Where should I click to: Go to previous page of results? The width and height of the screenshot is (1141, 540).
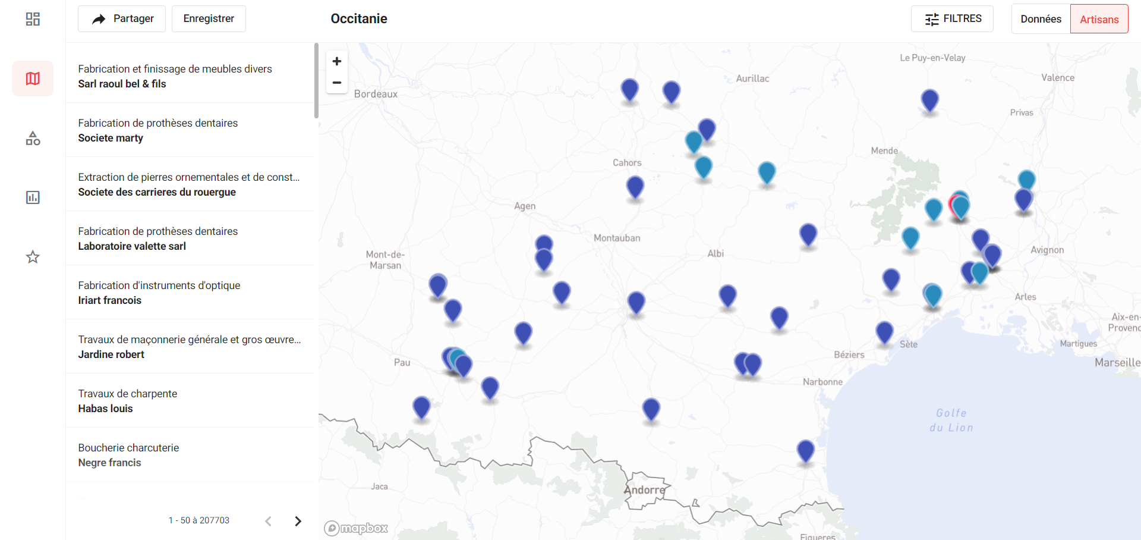coord(269,521)
